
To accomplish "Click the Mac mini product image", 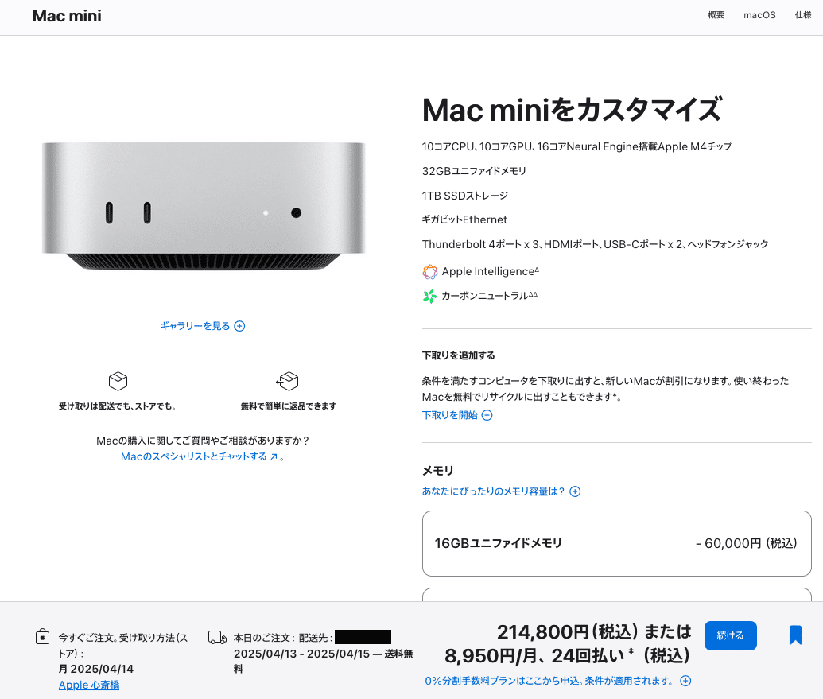I will [x=204, y=206].
